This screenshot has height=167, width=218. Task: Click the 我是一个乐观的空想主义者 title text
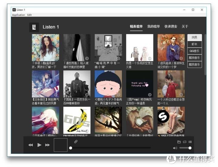(140, 65)
